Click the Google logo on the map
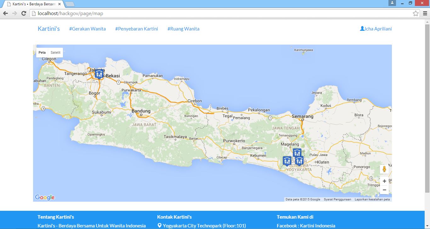The image size is (430, 229). [x=45, y=197]
